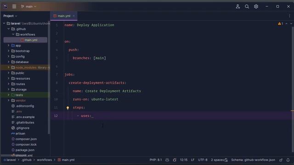Click the PHP: 8.1 language level status
Viewport: 294px width, 165px height.
156,160
